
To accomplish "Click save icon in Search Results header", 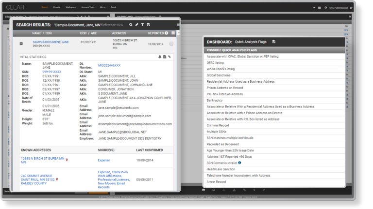I will point(149,24).
